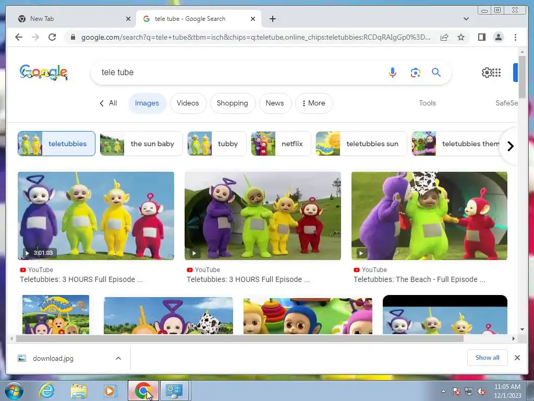
Task: Launch Internet Explorer from taskbar
Action: tap(46, 391)
